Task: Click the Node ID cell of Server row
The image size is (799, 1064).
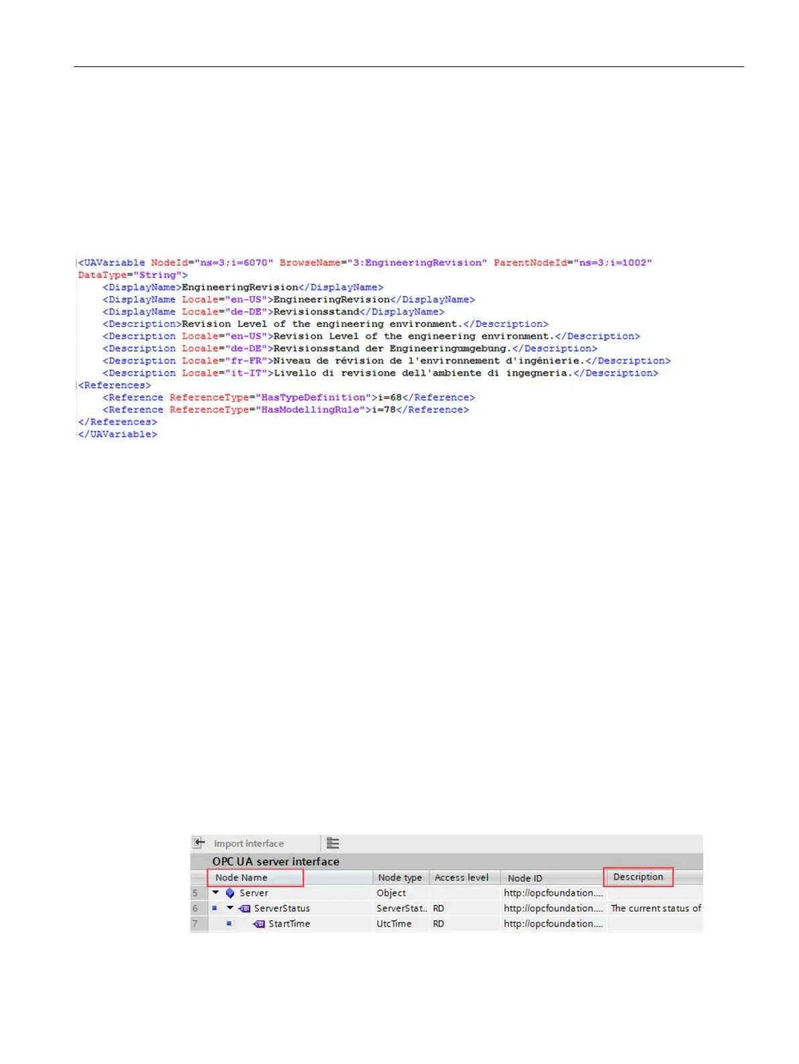Action: click(553, 893)
